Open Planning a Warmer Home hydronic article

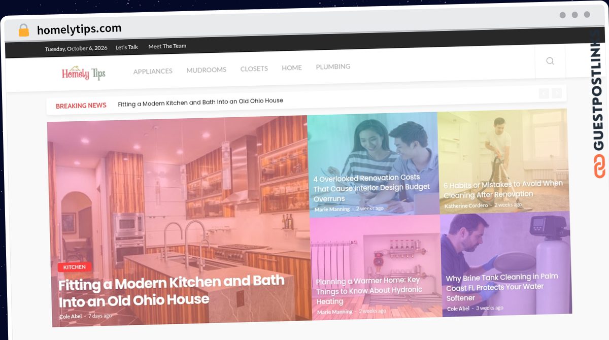pyautogui.click(x=369, y=291)
